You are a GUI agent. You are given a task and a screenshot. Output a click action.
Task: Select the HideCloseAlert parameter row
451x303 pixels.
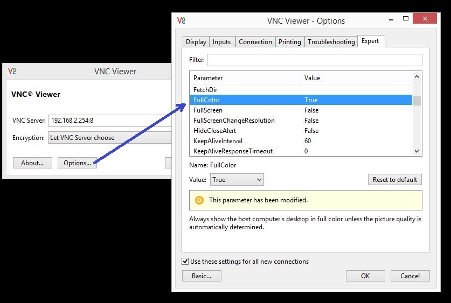point(301,131)
